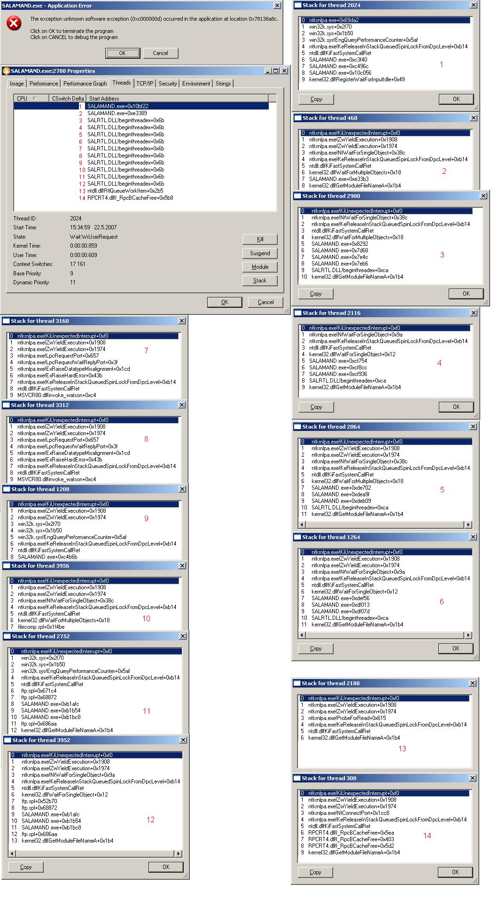Open the Performance Graph tab
This screenshot has height=899, width=491.
tap(85, 84)
